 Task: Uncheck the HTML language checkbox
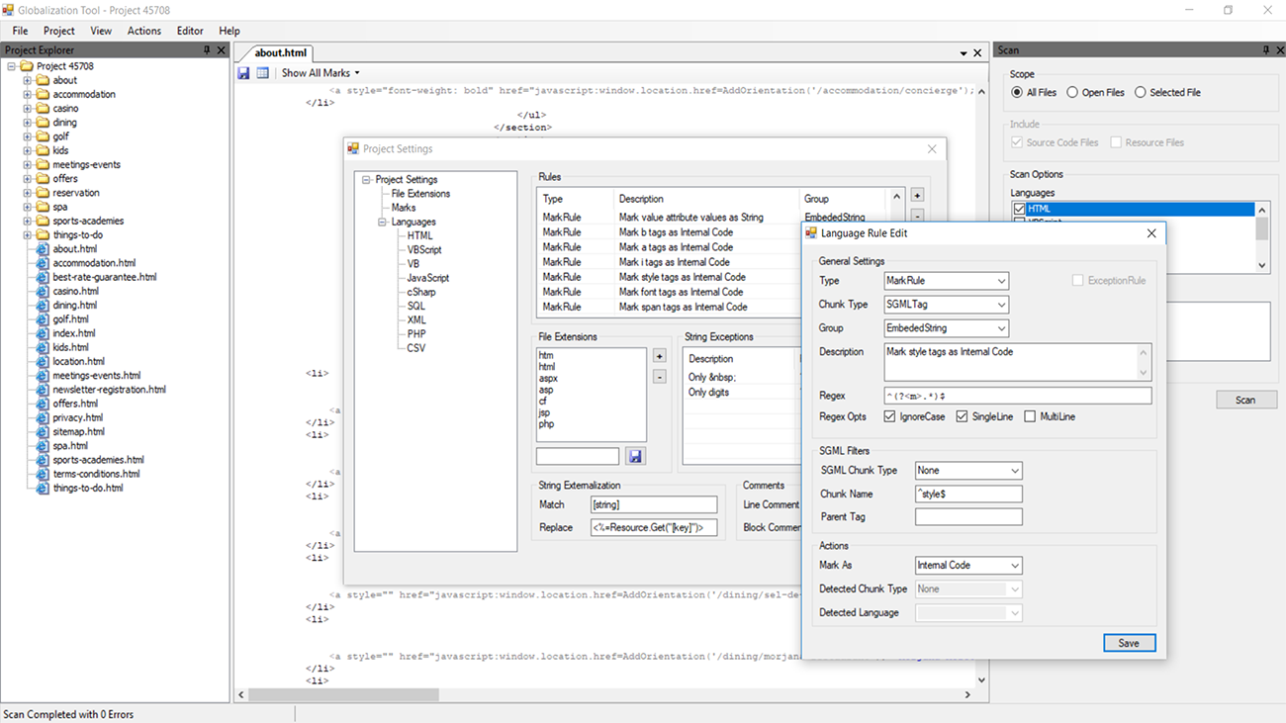[1022, 208]
